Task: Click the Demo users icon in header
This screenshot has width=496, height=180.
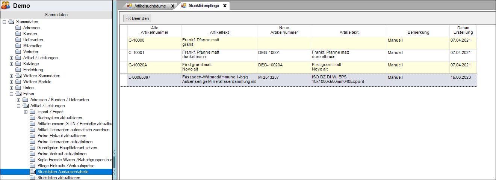Action: point(6,6)
